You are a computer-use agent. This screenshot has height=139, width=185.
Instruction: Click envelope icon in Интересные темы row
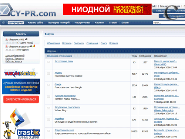tap(48, 62)
